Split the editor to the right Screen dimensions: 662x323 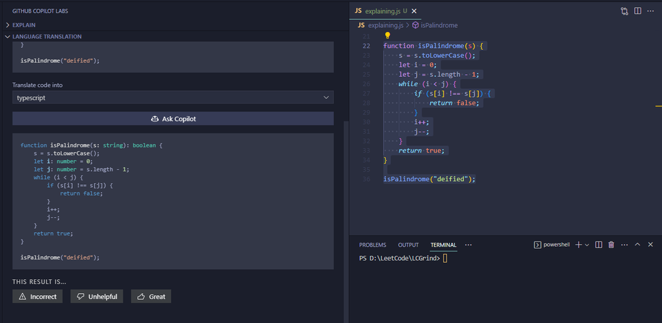[637, 11]
